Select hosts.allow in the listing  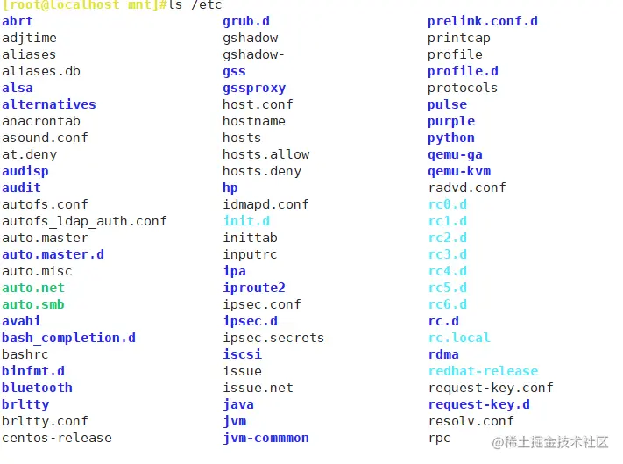click(x=265, y=154)
